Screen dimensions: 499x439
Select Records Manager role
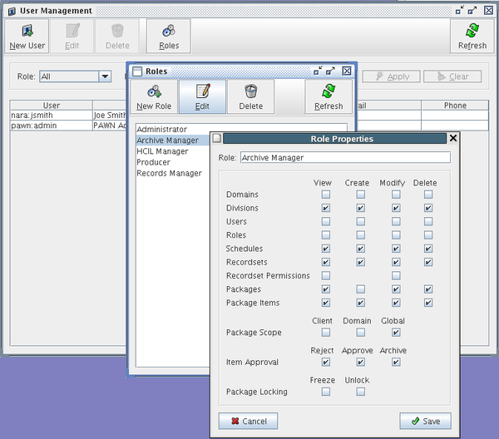169,173
